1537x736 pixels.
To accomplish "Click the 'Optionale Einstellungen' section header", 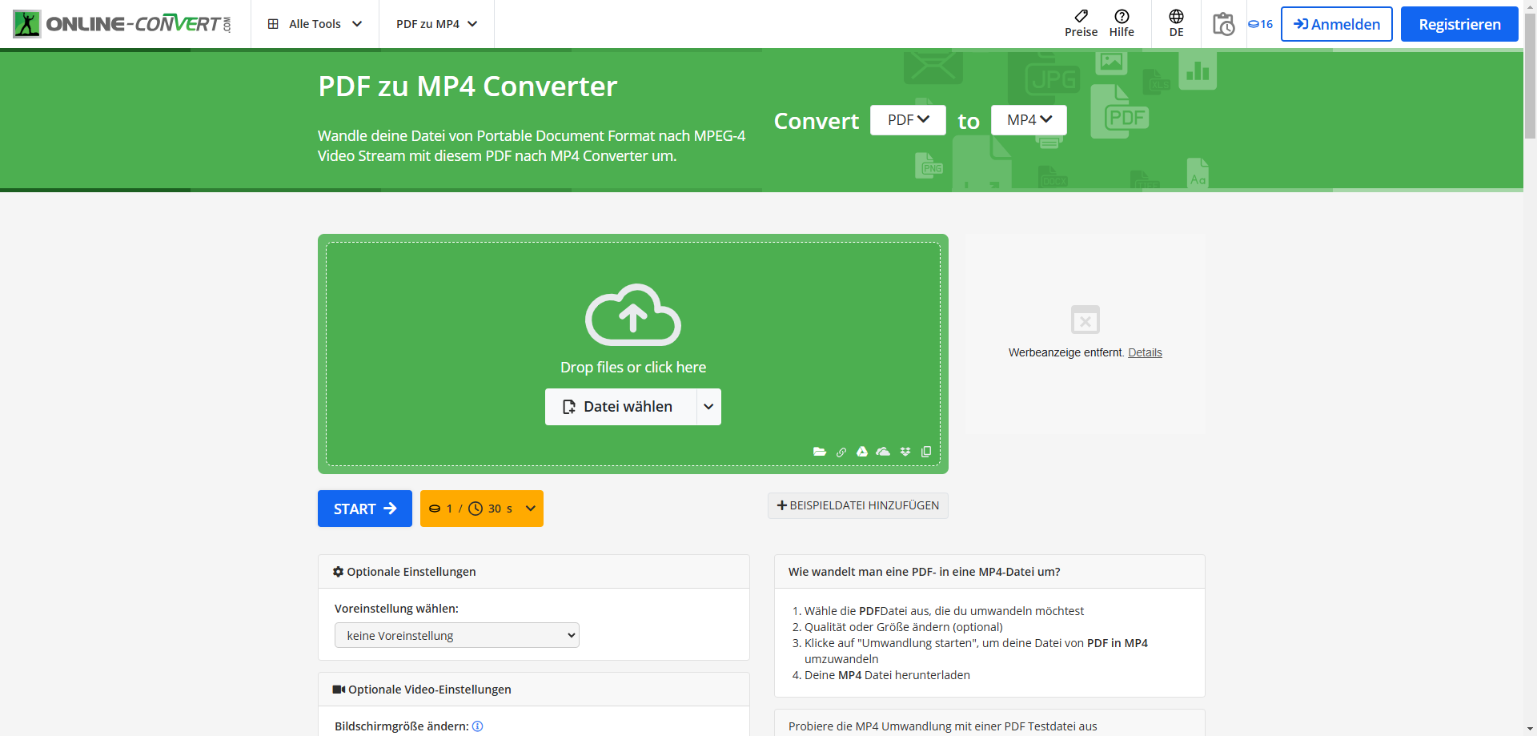I will click(534, 572).
